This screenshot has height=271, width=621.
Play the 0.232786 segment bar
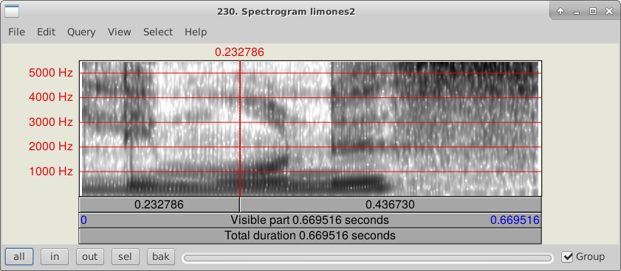(159, 205)
